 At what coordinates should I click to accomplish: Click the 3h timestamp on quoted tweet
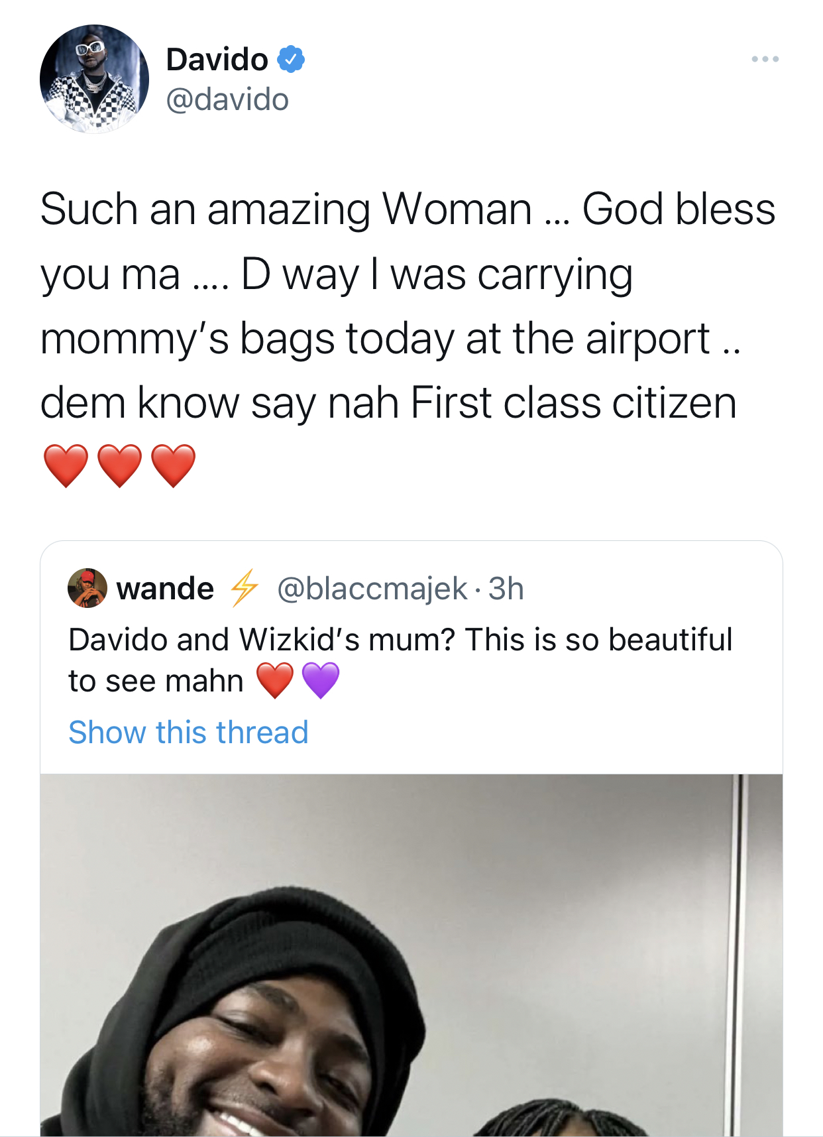pyautogui.click(x=506, y=589)
